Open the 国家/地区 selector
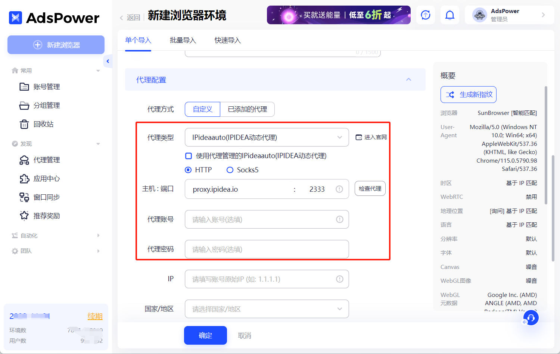 point(266,309)
